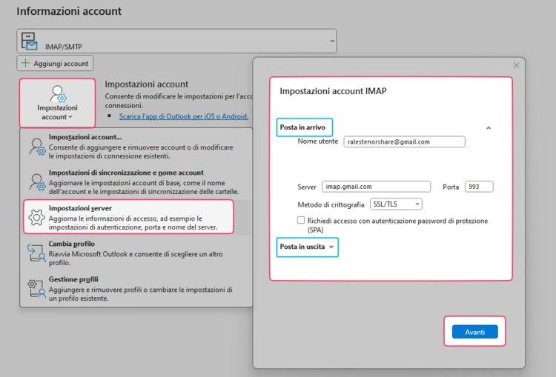Open the Metodo di crittografia SSL/TLS dropdown
This screenshot has width=556, height=377.
(396, 204)
